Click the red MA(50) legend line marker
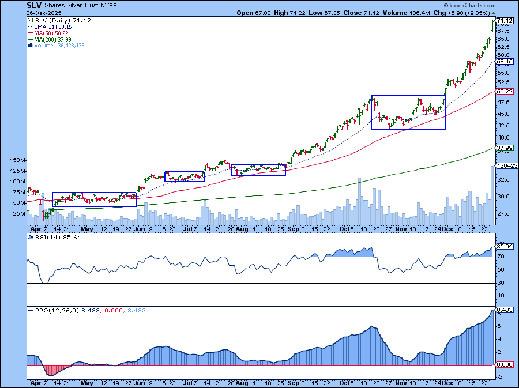The width and height of the screenshot is (519, 388). [x=29, y=33]
